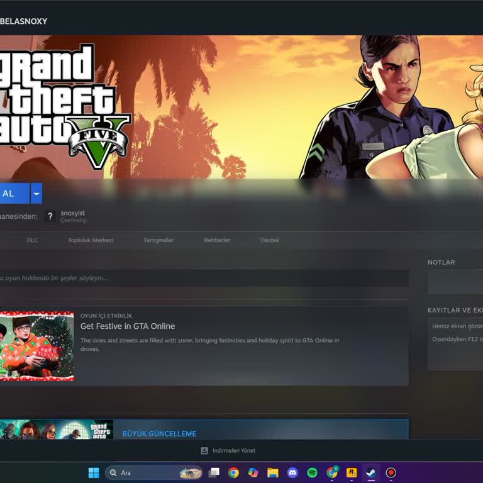Click the Grand Theft Auto V logo
483x483 pixels.
pos(65,106)
